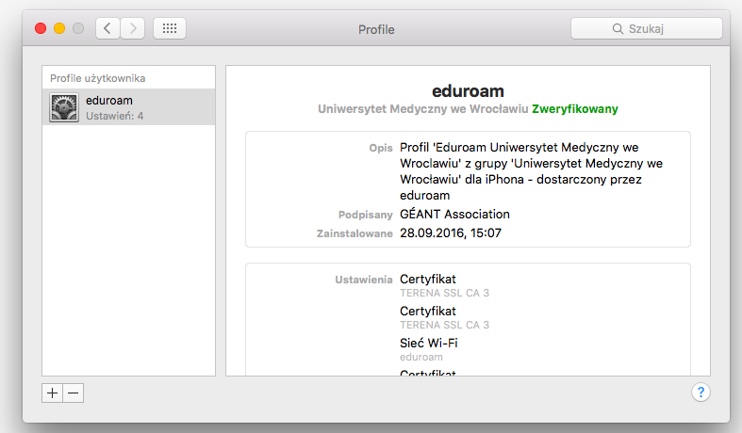Select the first Certyfikat entry under Ustawienia

tap(428, 279)
